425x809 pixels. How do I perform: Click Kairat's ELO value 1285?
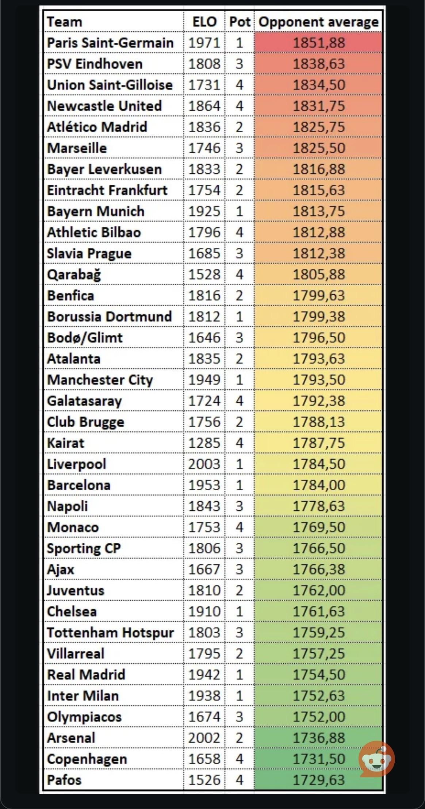[204, 443]
